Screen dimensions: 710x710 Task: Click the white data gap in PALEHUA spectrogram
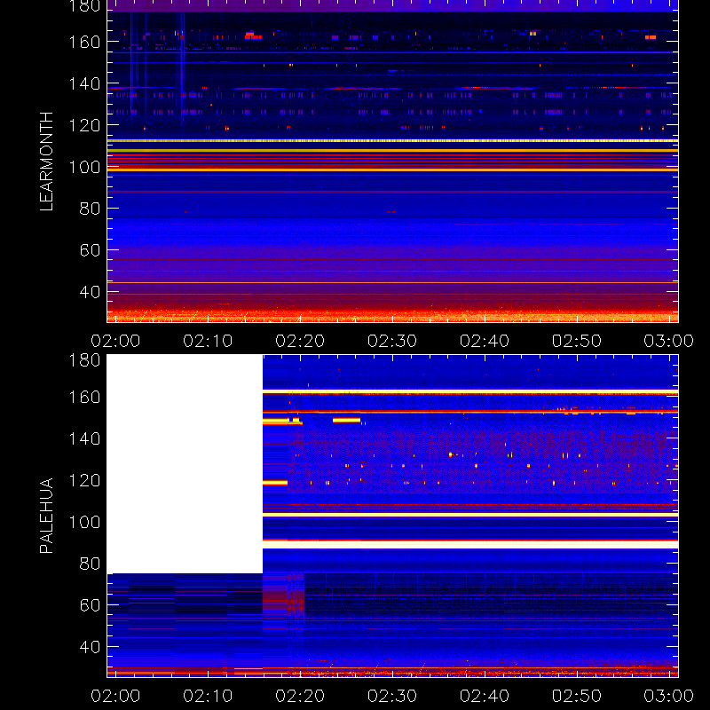pos(185,464)
